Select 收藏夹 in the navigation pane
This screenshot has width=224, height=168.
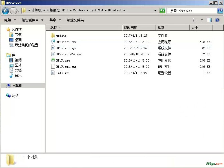pos(17,30)
